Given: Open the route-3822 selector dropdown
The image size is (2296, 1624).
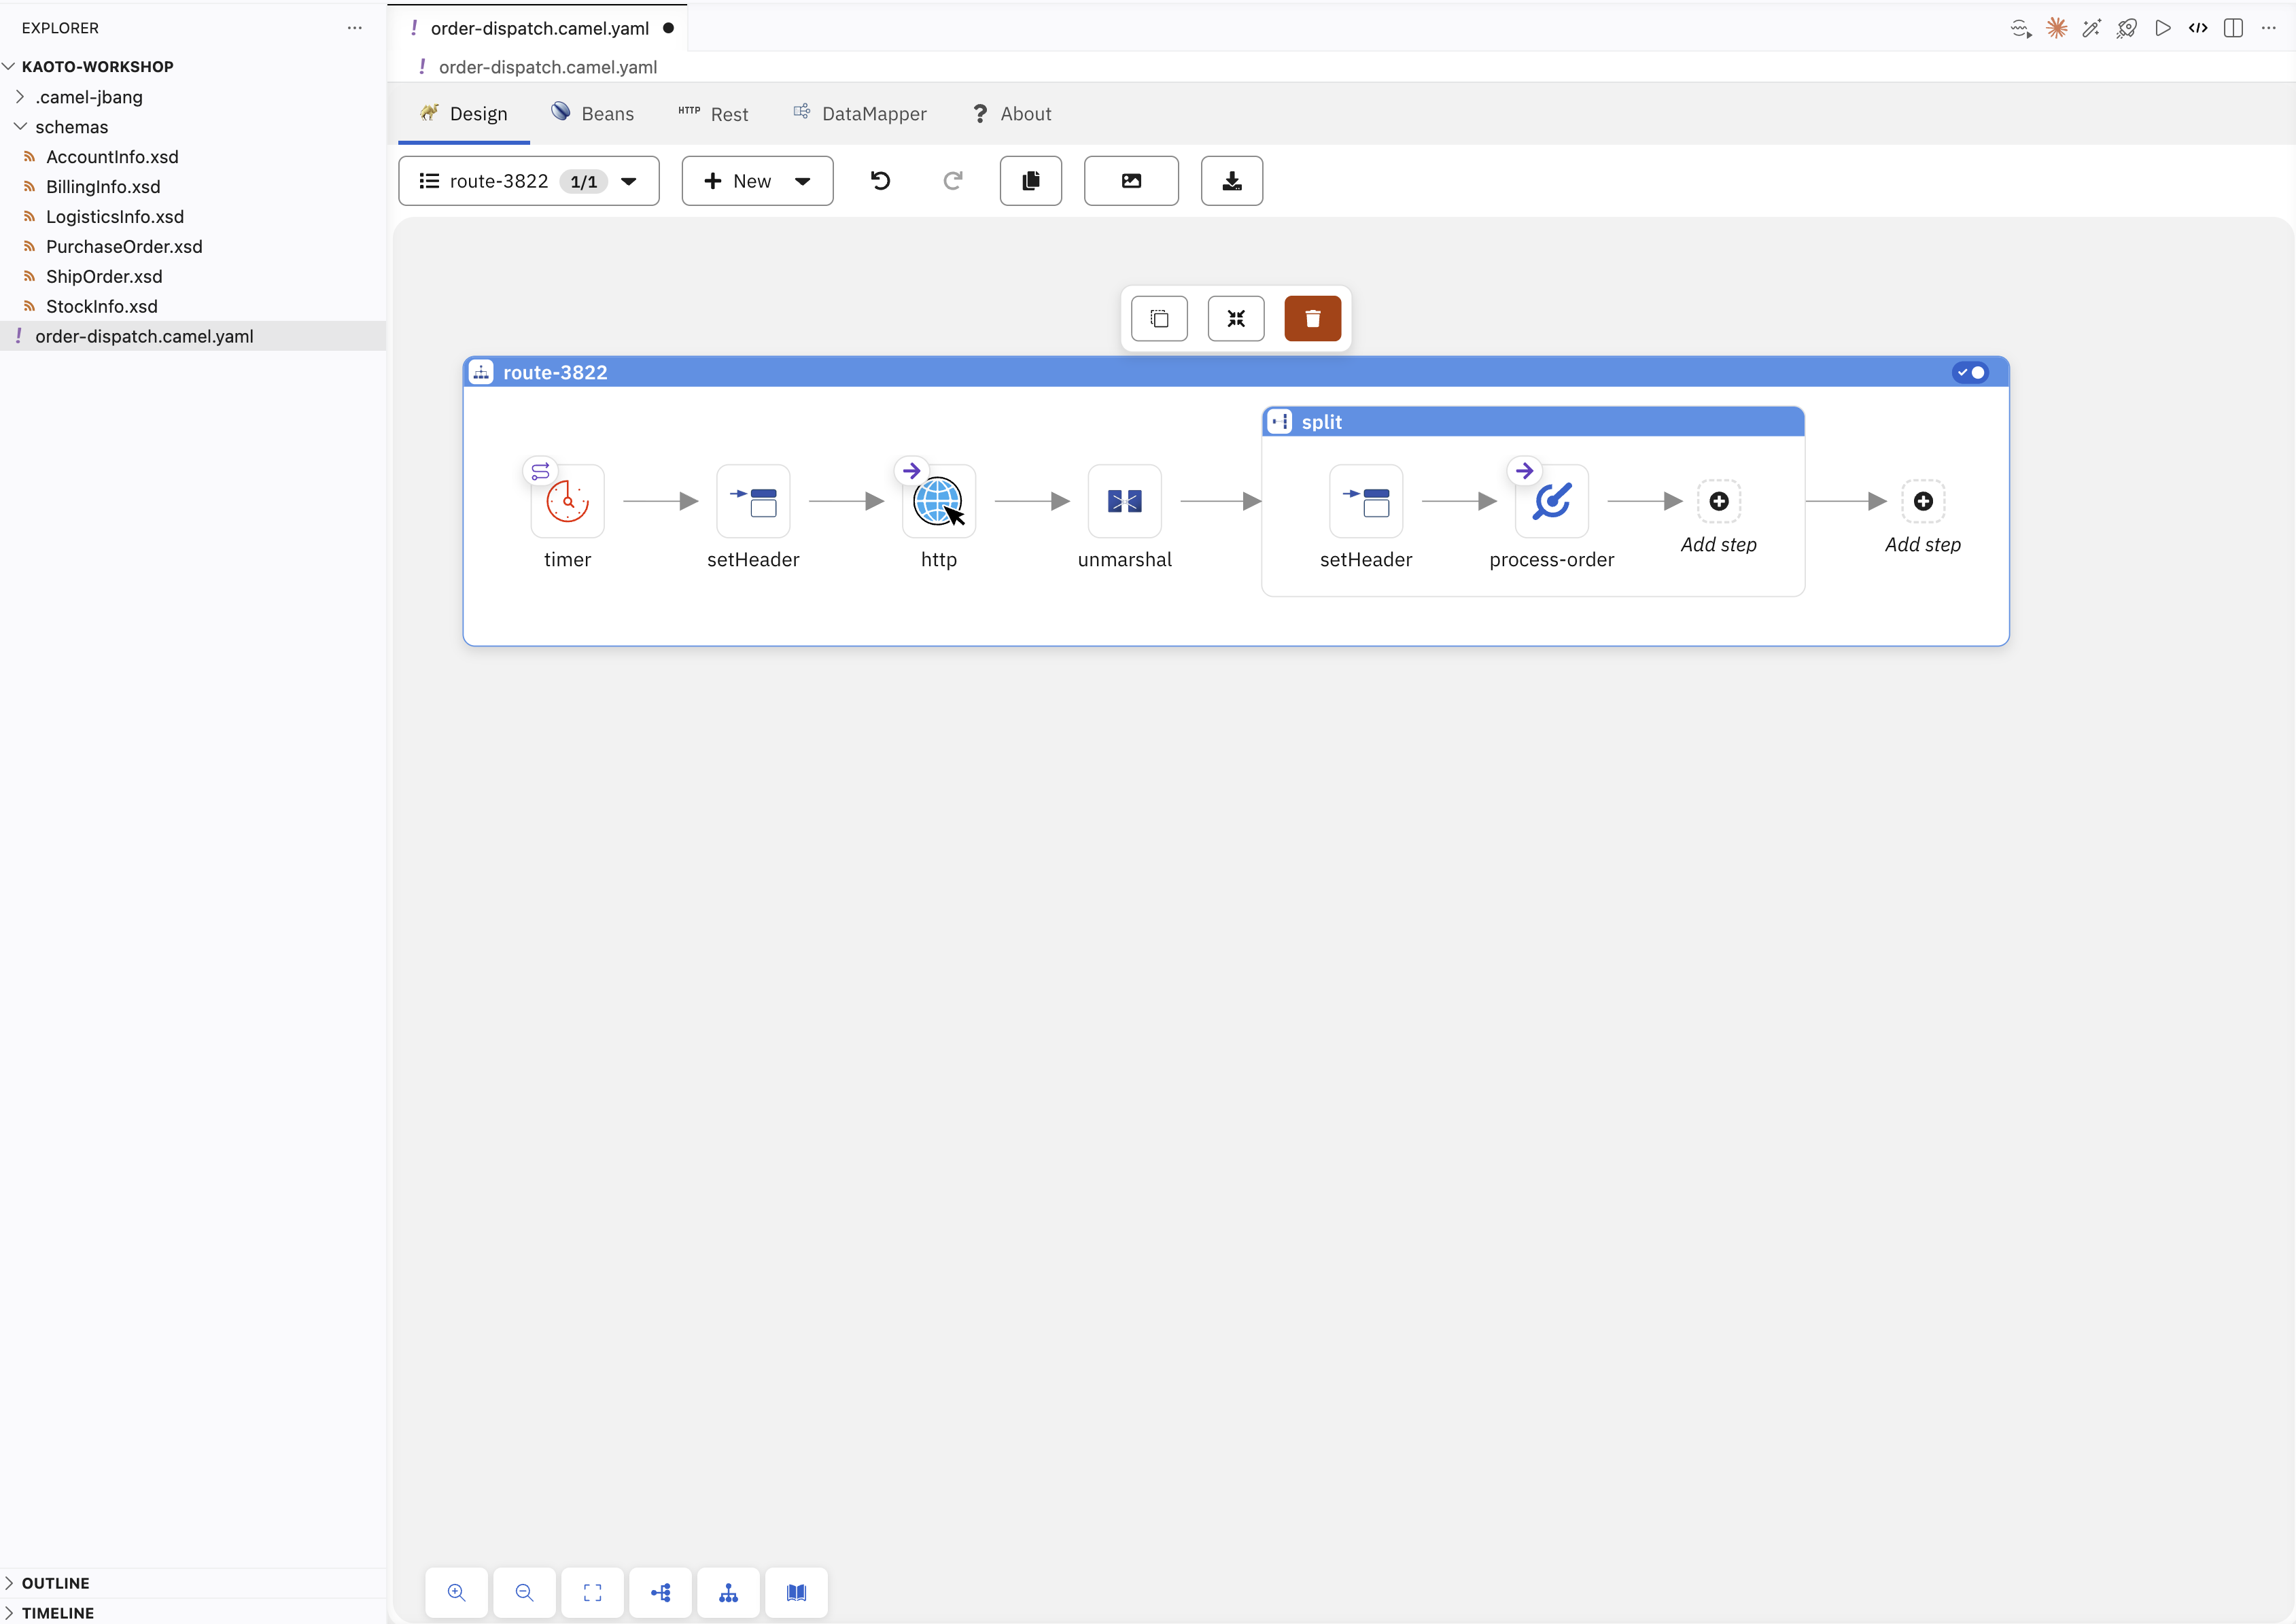Looking at the screenshot, I should (x=528, y=181).
